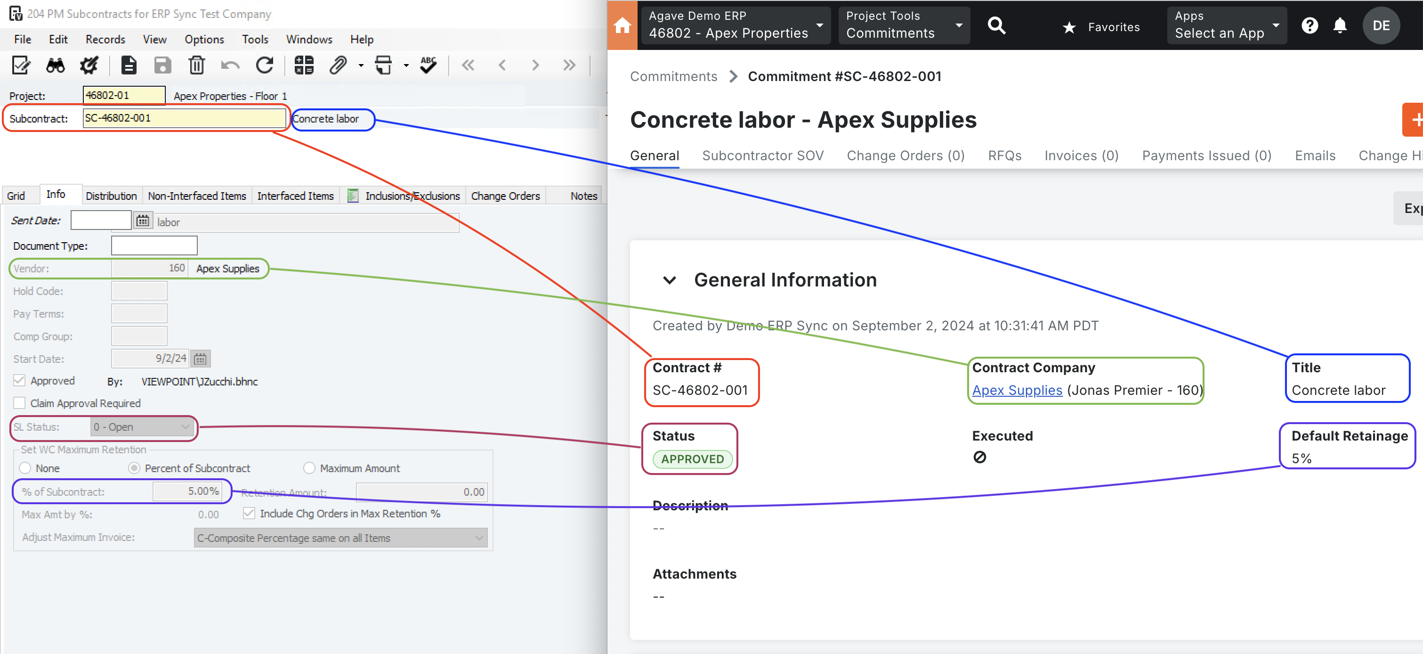
Task: Click the orange home icon
Action: [x=622, y=25]
